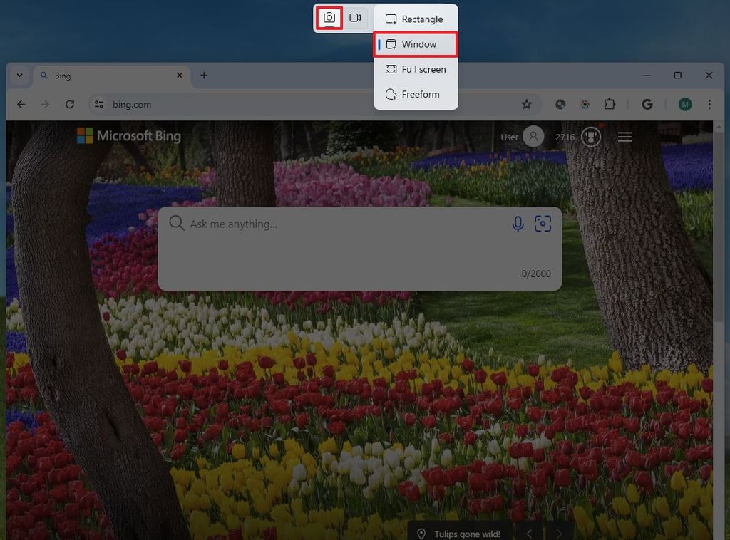730x540 pixels.
Task: Open Bing visual search camera icon
Action: point(543,224)
